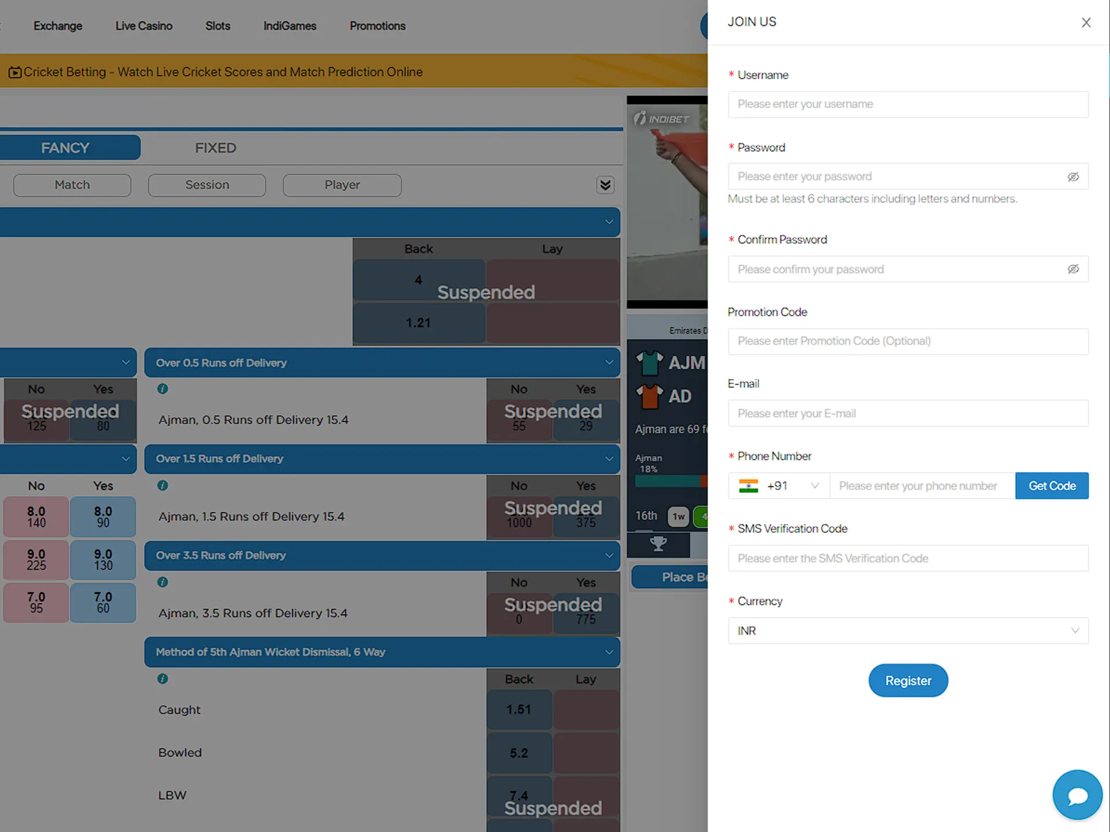Click the Player filter button icon

click(x=342, y=184)
